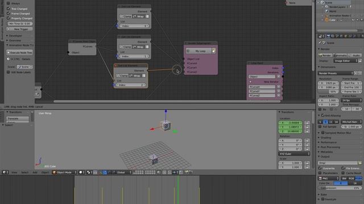Screen dimensions: 364x204
Task: Select Scene in the outliner
Action: (328, 2)
